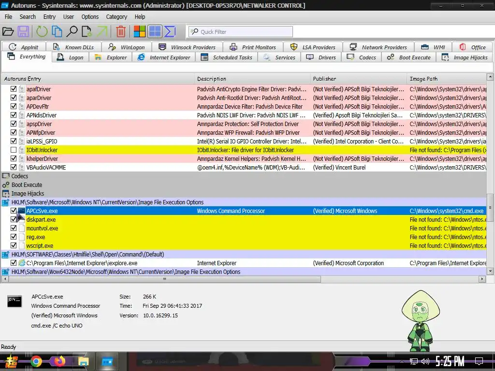Switch to the Drivers tab

coord(321,57)
